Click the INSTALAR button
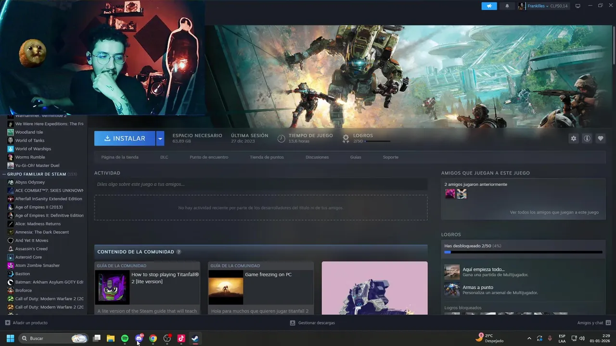The image size is (616, 346). (x=125, y=138)
